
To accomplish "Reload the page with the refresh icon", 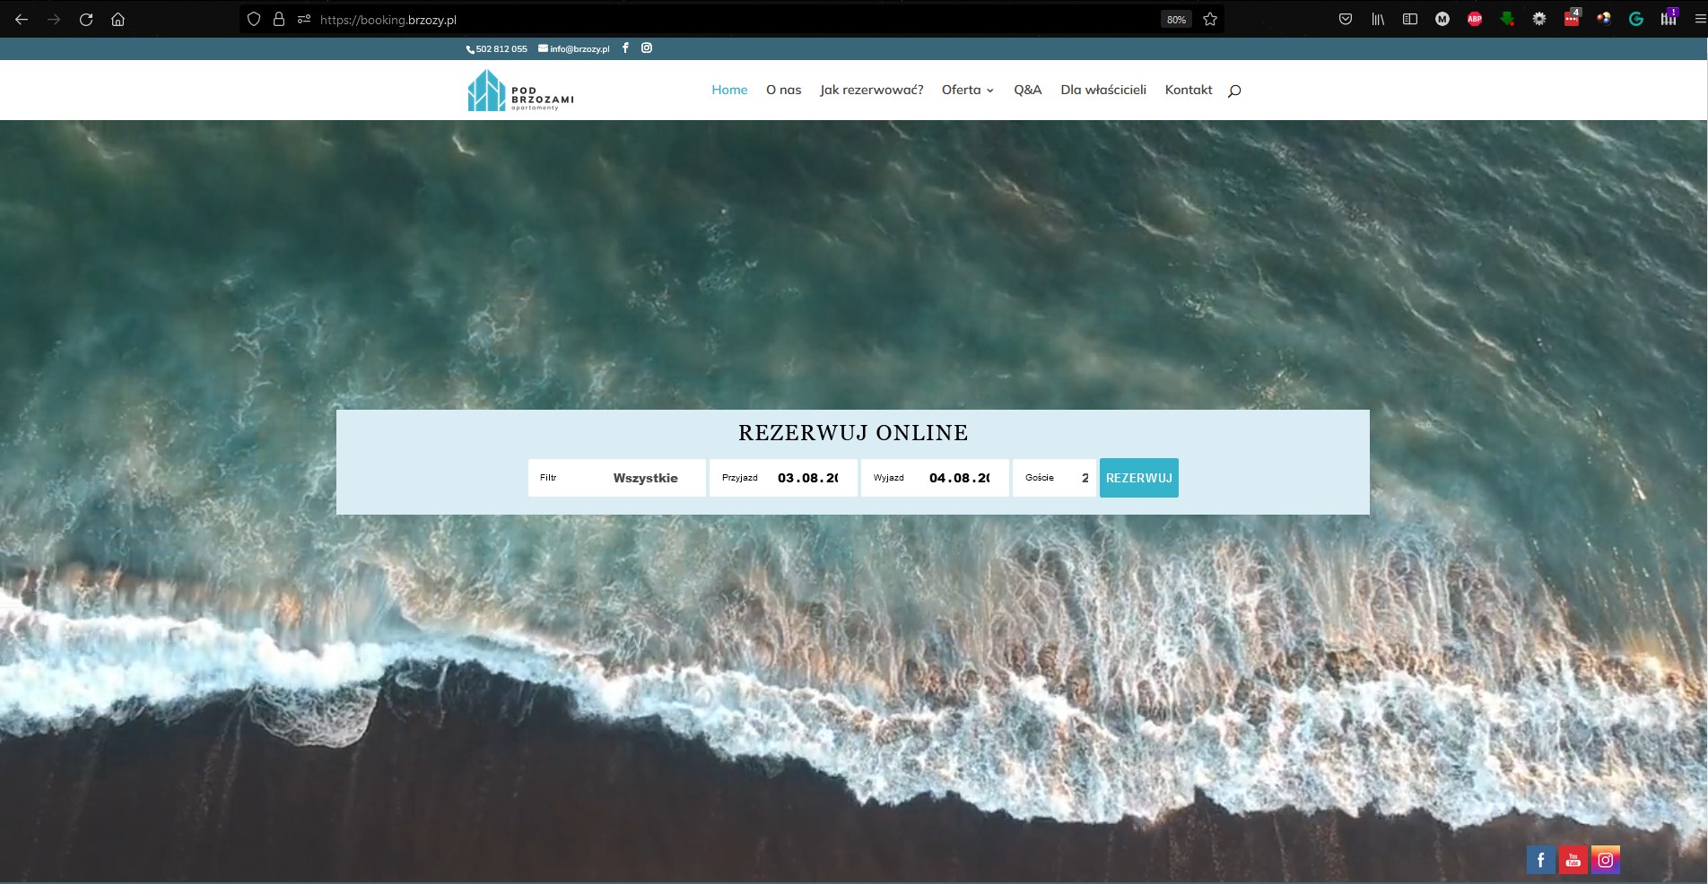I will pyautogui.click(x=86, y=19).
